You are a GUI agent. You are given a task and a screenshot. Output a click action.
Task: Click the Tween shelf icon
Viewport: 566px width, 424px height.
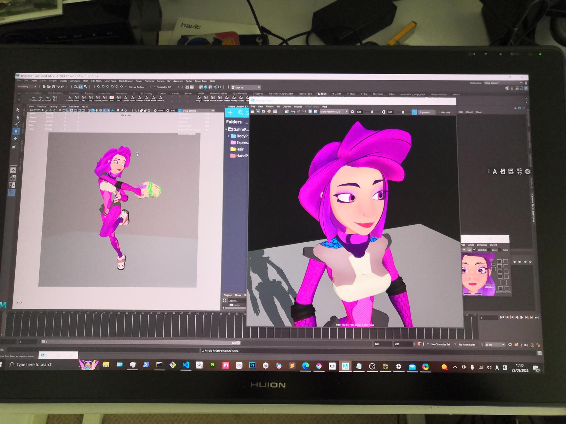click(x=241, y=98)
